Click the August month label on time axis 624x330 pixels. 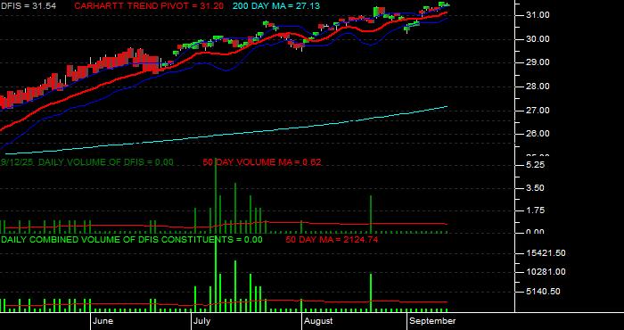319,321
